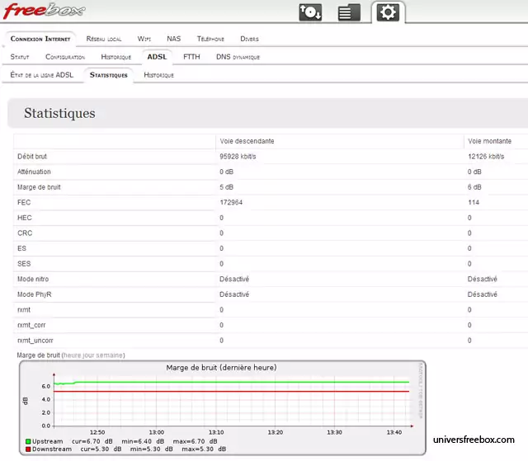Screen dimensions: 528x461
Task: Go to the Wifi tab
Action: click(144, 39)
